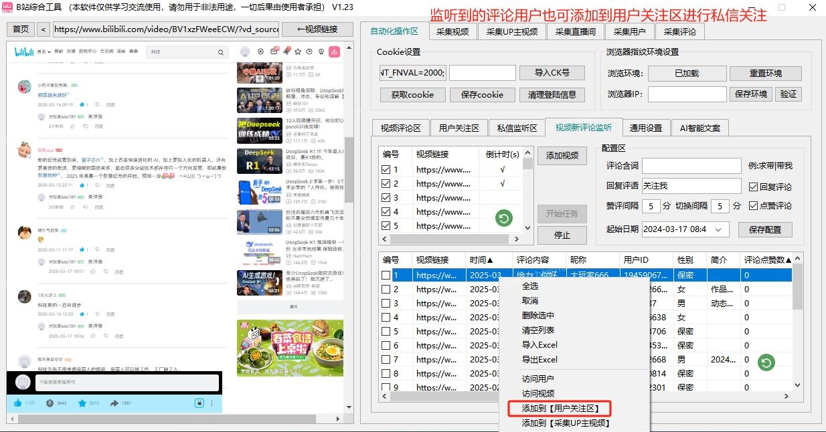Click the search magnifier icon on the bilibili page
Image resolution: width=826 pixels, height=432 pixels.
[221, 51]
